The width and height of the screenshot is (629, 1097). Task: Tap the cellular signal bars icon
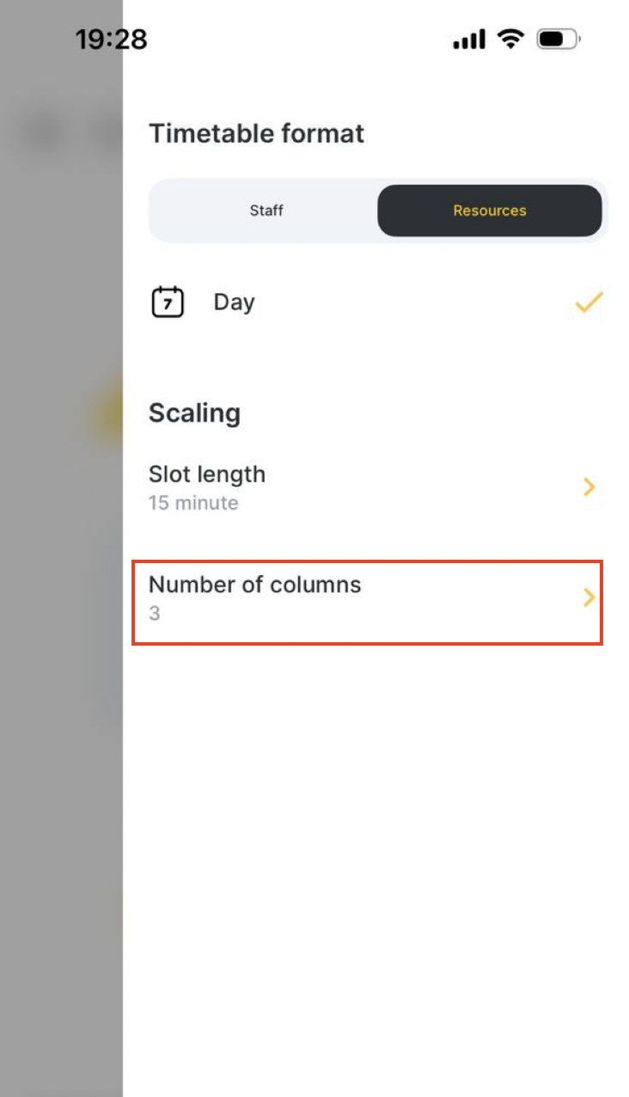coord(469,40)
